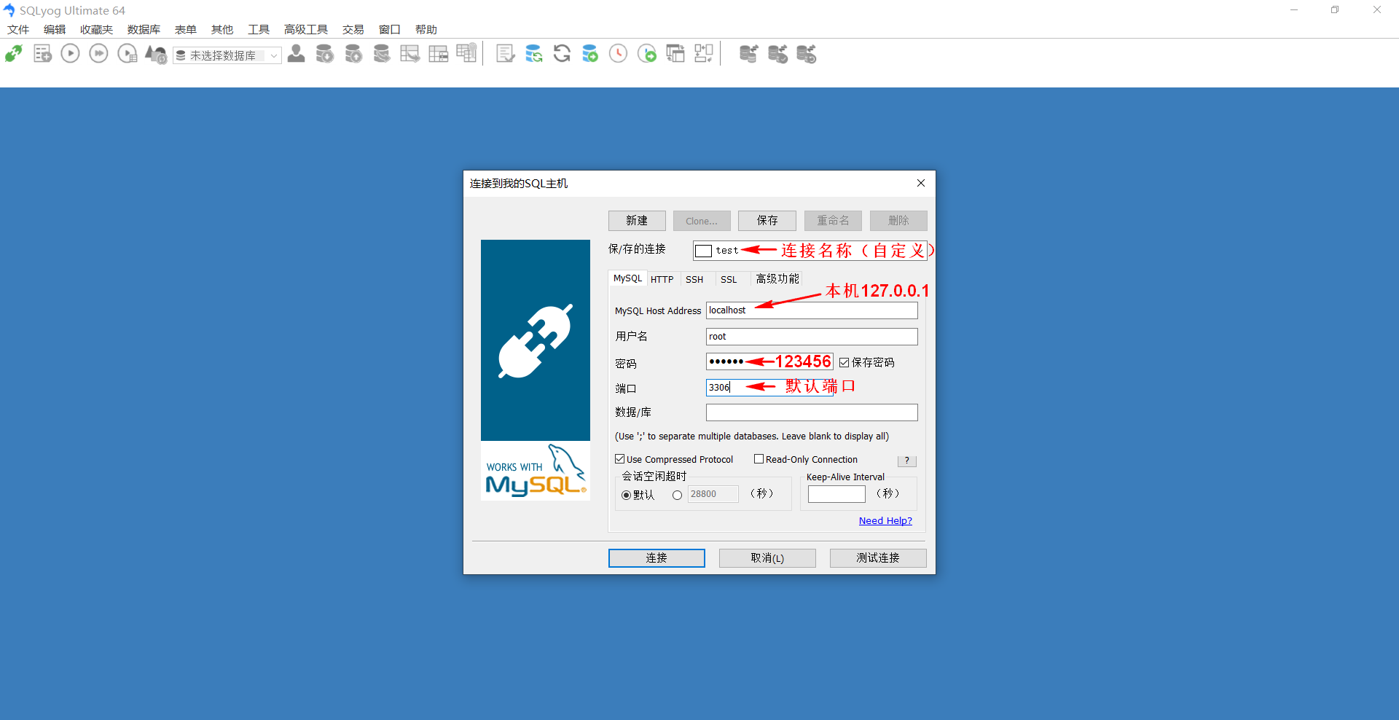Select the 默认 session timeout radio button

coord(627,496)
